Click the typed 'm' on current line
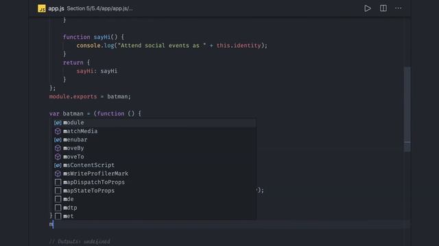Screen dimensions: 439x246 coord(51,224)
